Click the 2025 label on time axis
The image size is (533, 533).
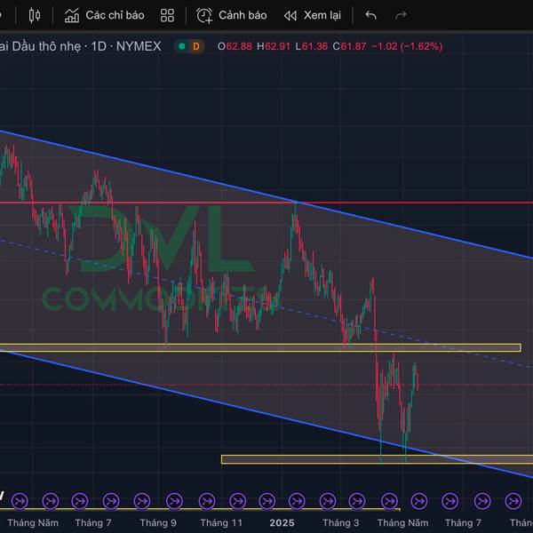point(282,523)
